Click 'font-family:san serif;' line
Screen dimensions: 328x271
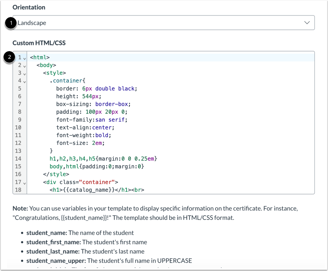coord(92,120)
